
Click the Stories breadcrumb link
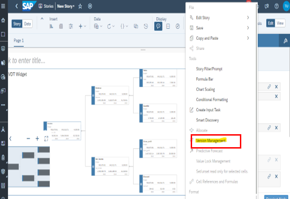(45, 6)
